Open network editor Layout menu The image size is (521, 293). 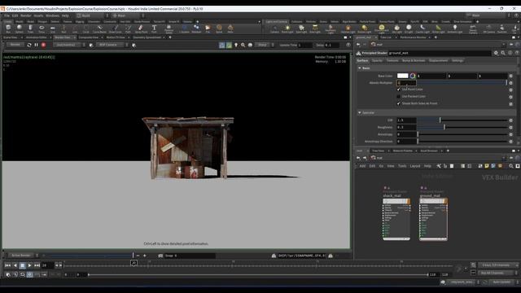[x=414, y=166]
